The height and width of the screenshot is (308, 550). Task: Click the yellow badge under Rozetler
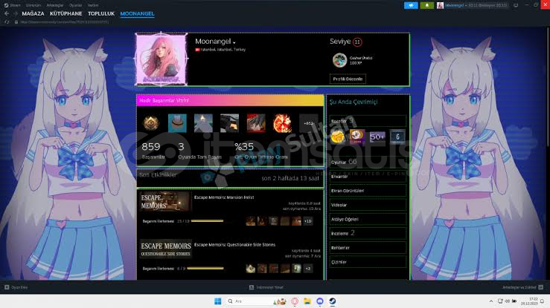(338, 137)
